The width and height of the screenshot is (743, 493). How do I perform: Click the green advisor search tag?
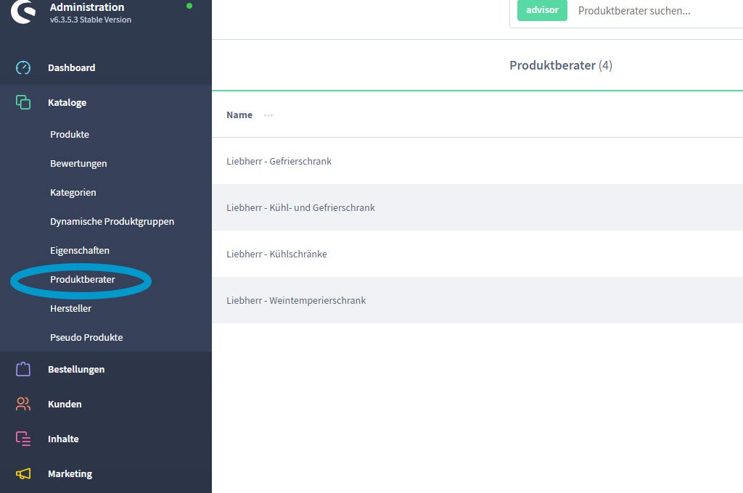[542, 10]
